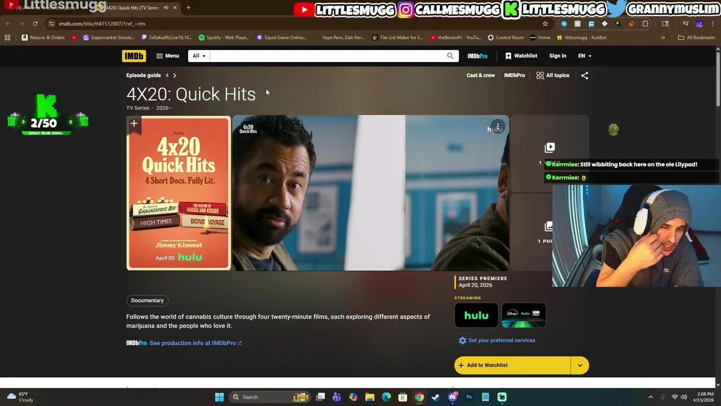Open the All search category dropdown

click(x=199, y=56)
